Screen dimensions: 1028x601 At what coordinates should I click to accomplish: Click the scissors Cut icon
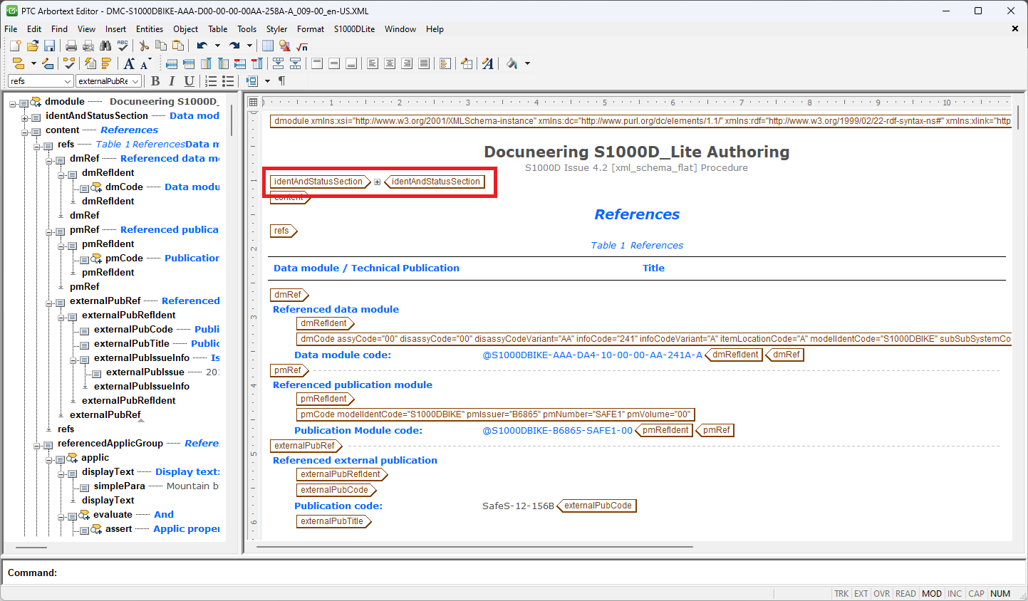click(144, 46)
